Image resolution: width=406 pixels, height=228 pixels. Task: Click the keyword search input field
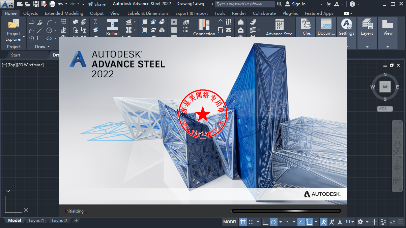(245, 4)
